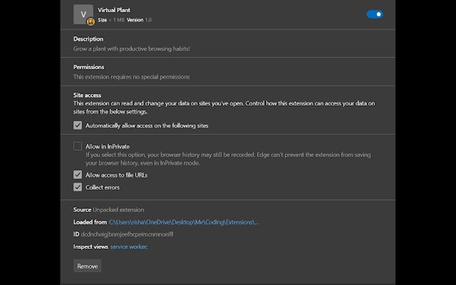Disable the Virtual Plant extension toggle
This screenshot has width=456, height=285.
tap(375, 14)
